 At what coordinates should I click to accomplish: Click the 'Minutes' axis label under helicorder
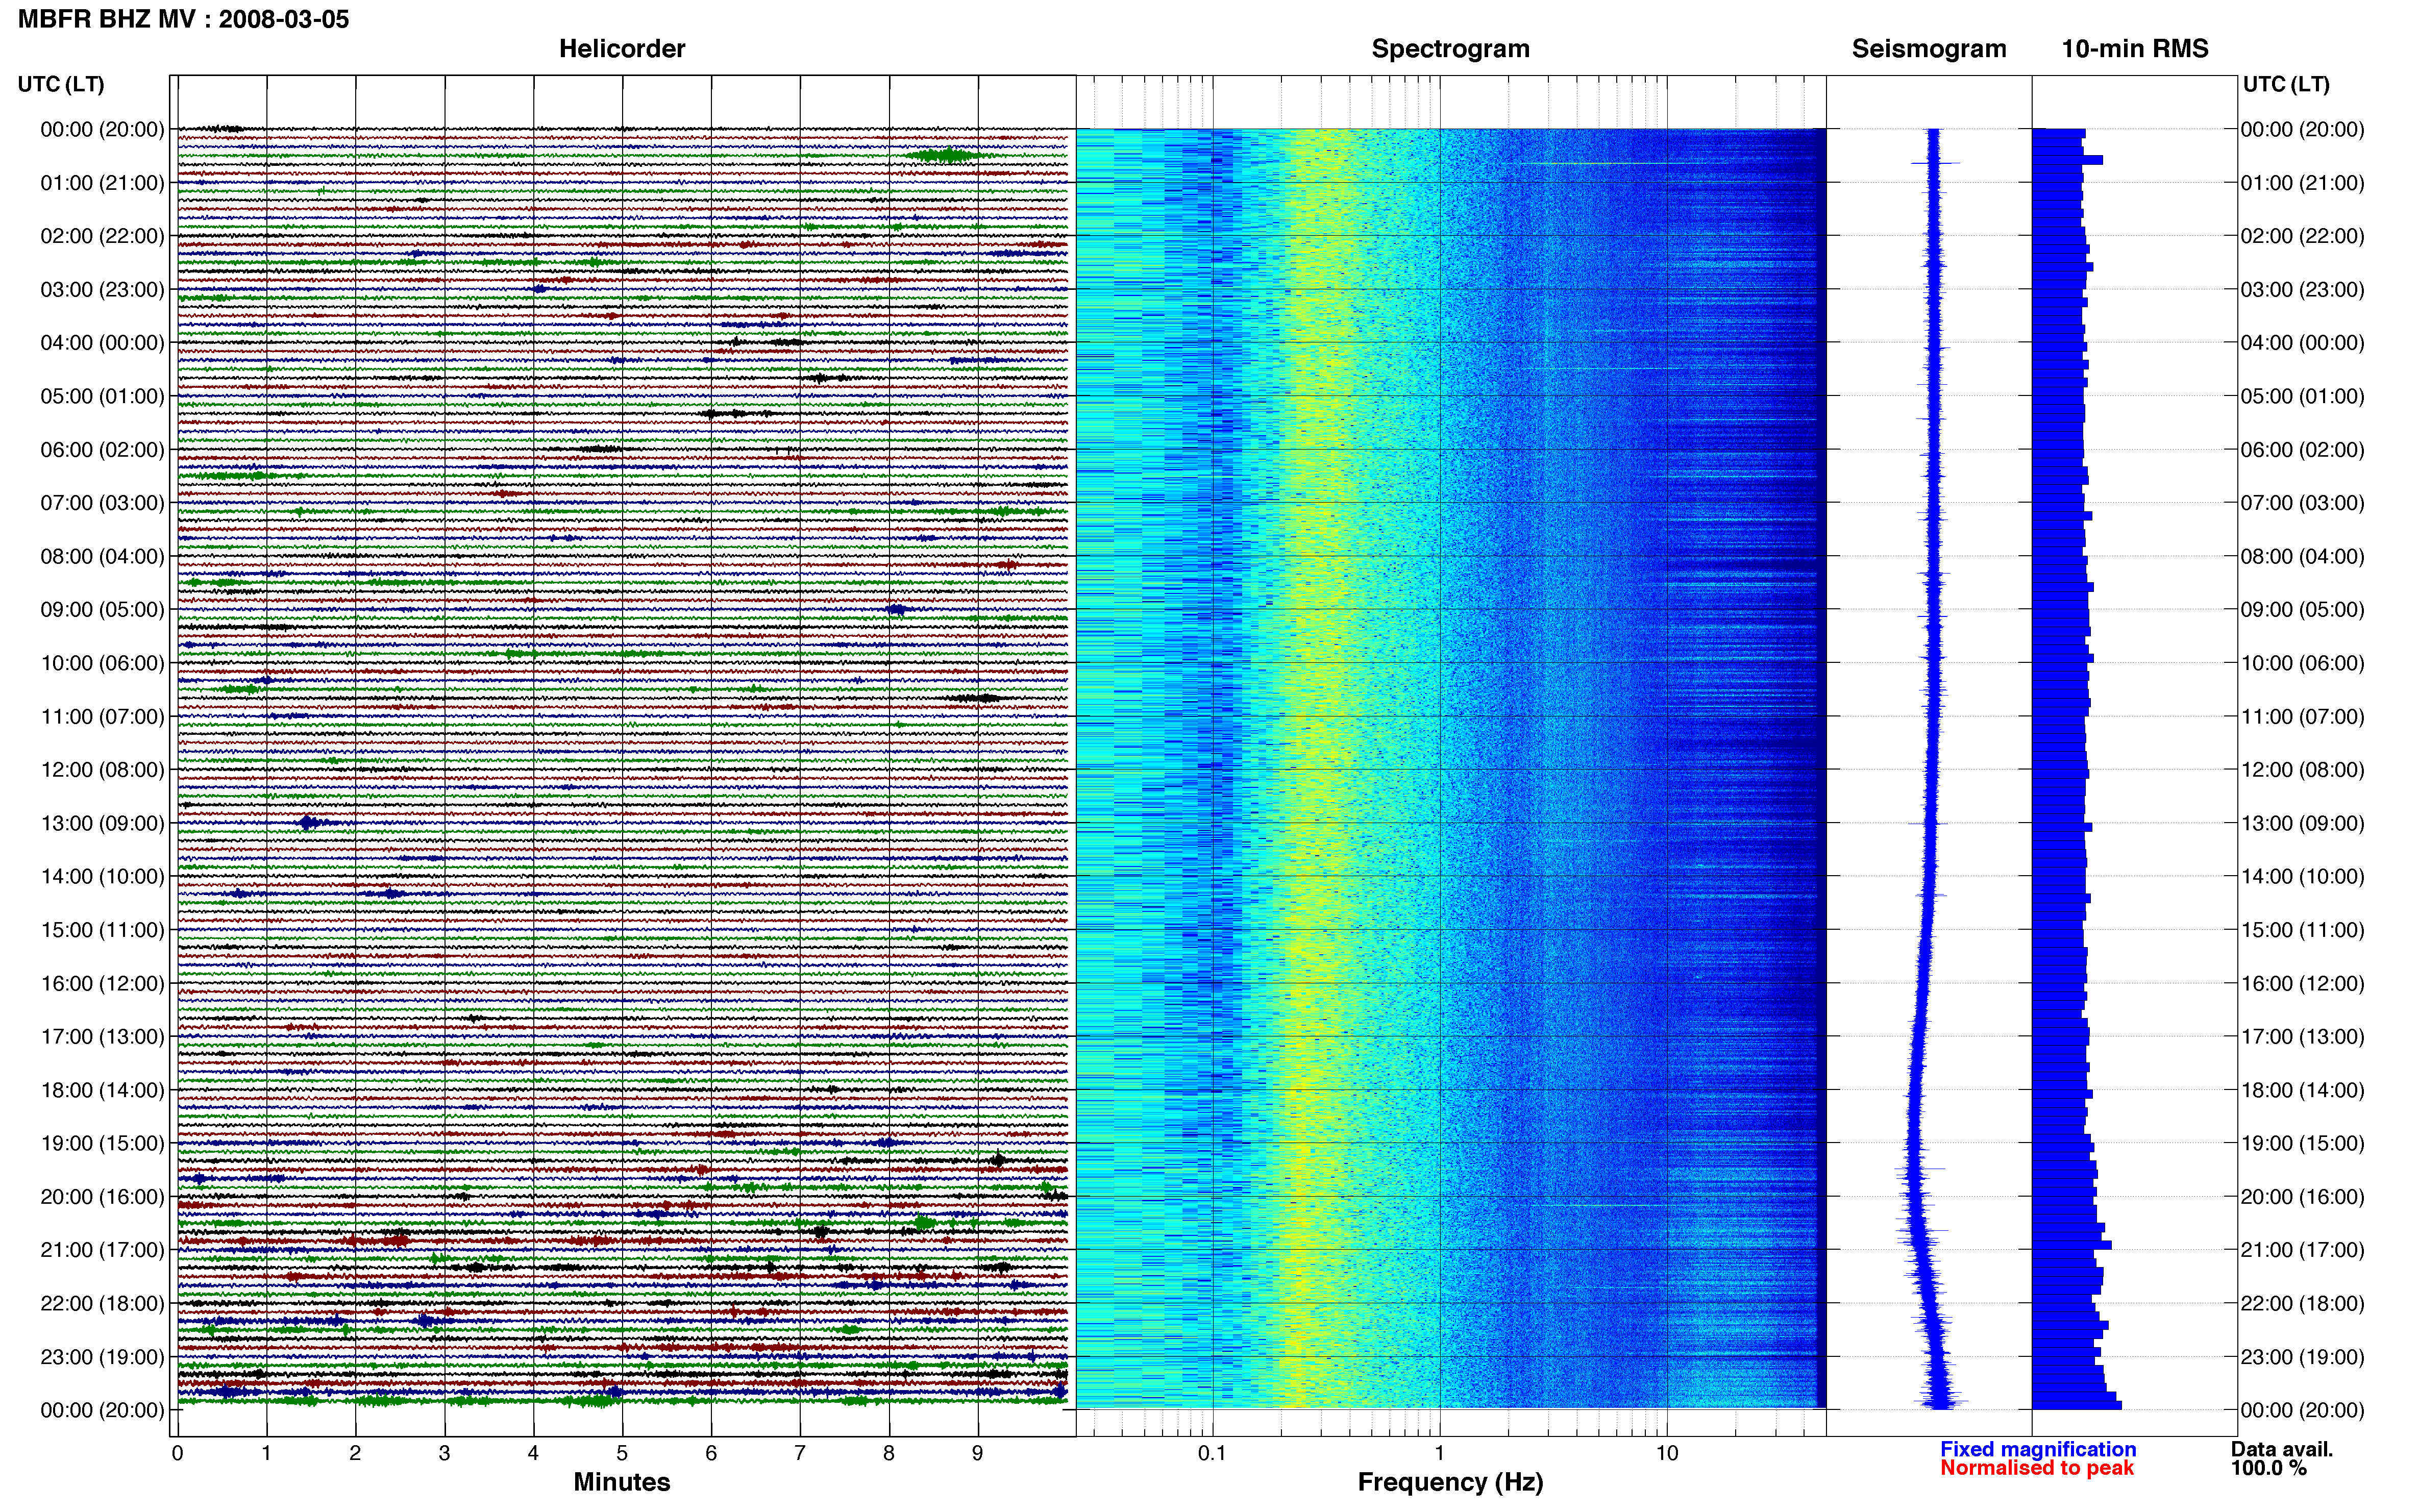622,1482
